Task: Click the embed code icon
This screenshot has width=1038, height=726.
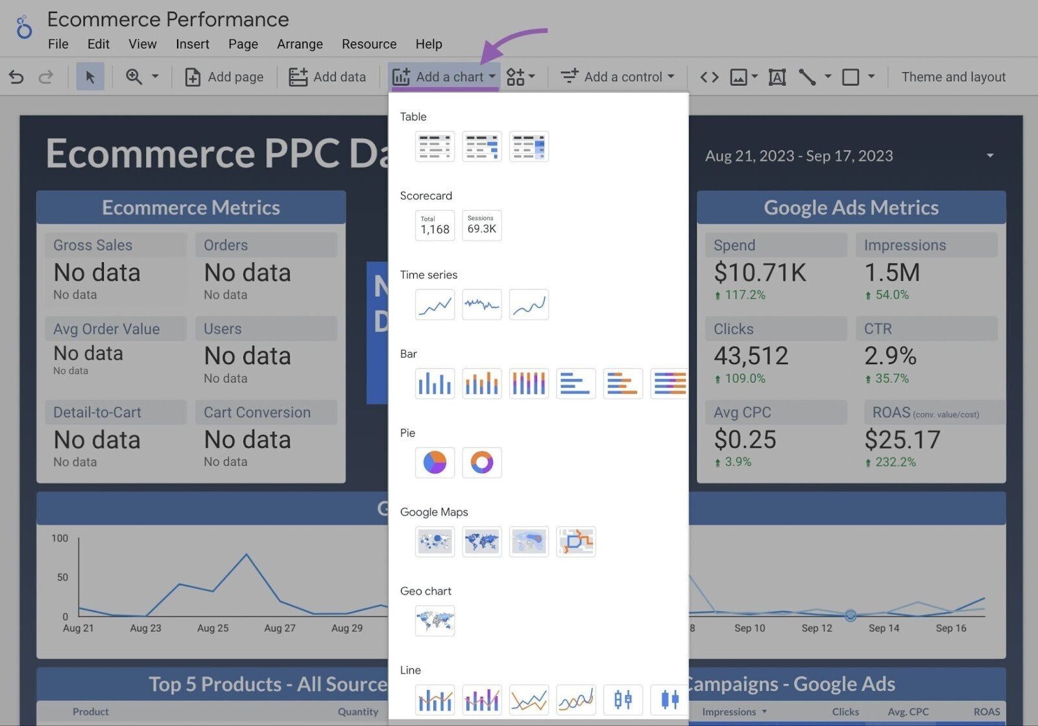Action: (708, 77)
